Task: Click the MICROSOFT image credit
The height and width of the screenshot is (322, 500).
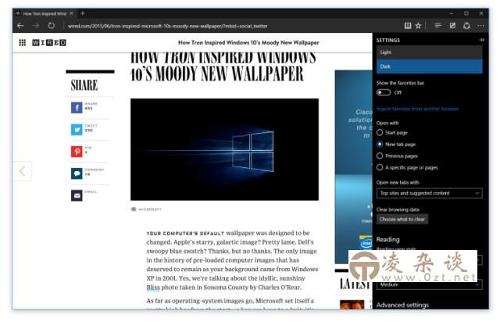Action: point(150,209)
